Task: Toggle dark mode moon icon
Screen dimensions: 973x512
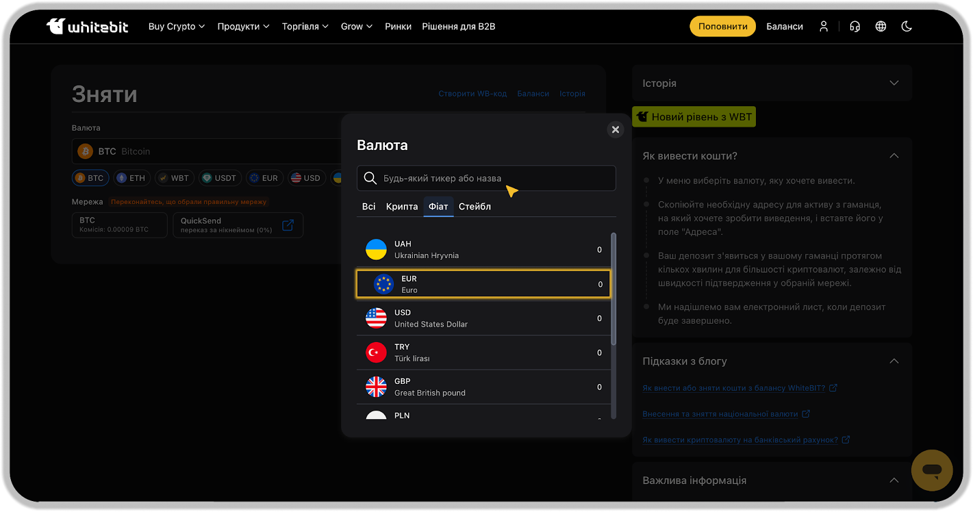Action: click(x=907, y=27)
